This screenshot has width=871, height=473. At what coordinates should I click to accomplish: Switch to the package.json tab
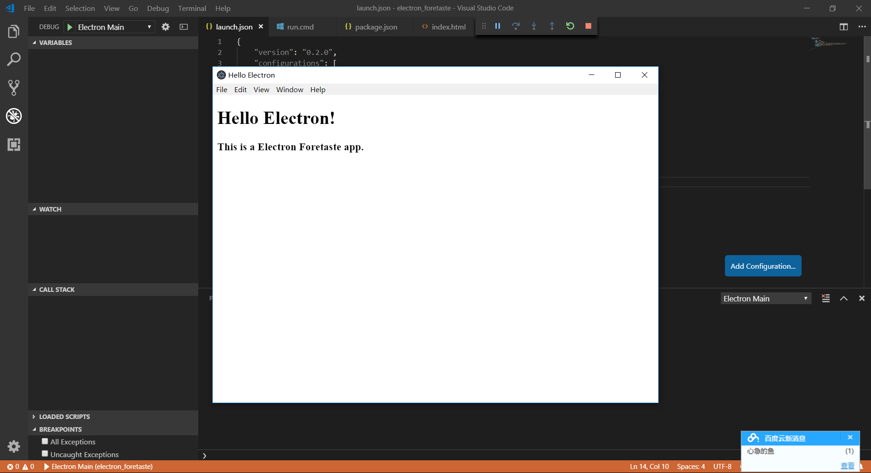coord(376,27)
